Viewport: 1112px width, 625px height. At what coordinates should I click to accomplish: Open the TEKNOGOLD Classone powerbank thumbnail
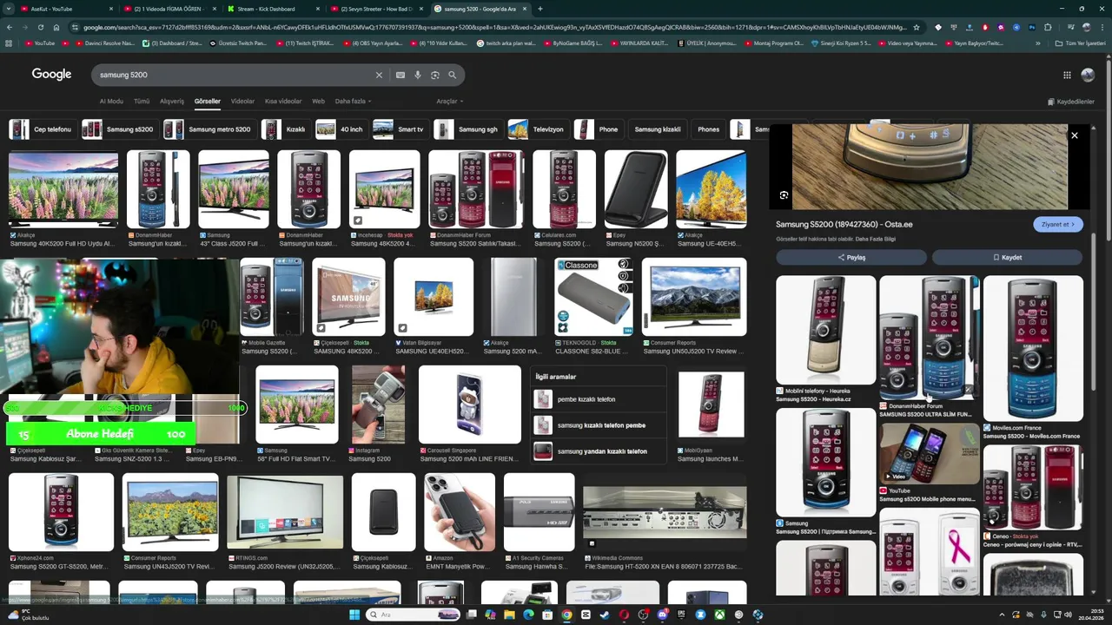click(594, 297)
